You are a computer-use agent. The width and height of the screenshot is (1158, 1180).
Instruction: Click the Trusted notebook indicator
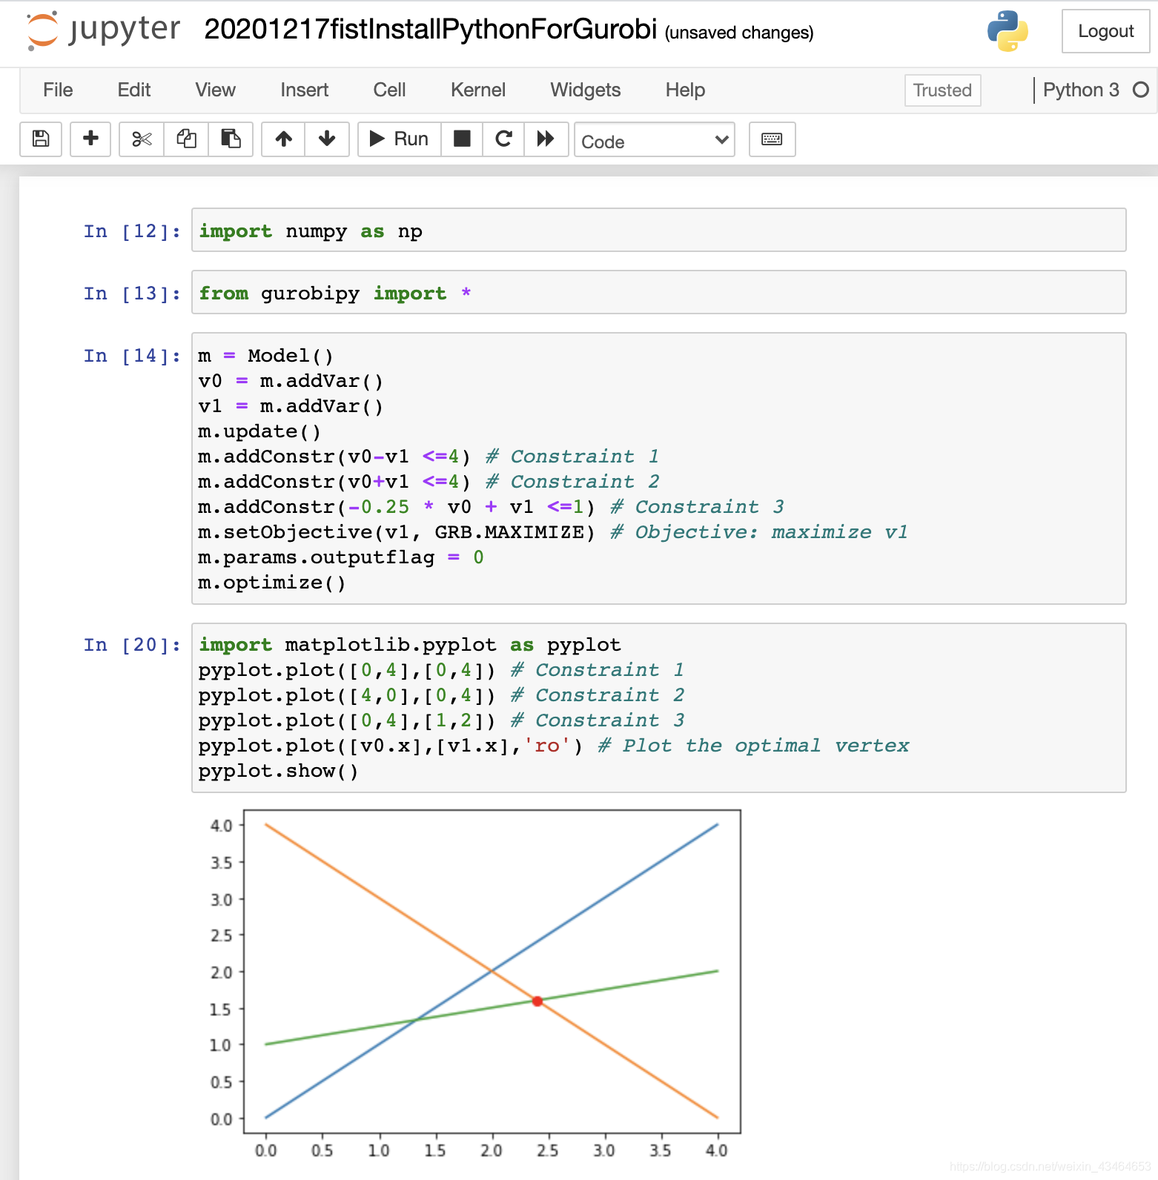point(942,90)
